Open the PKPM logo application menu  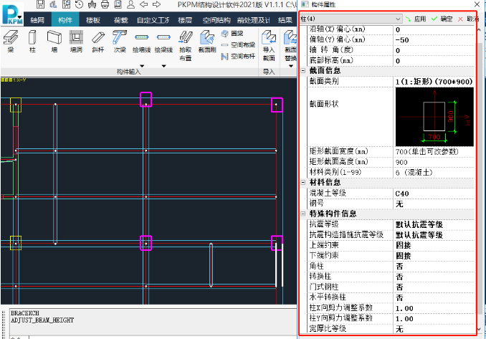pos(12,14)
